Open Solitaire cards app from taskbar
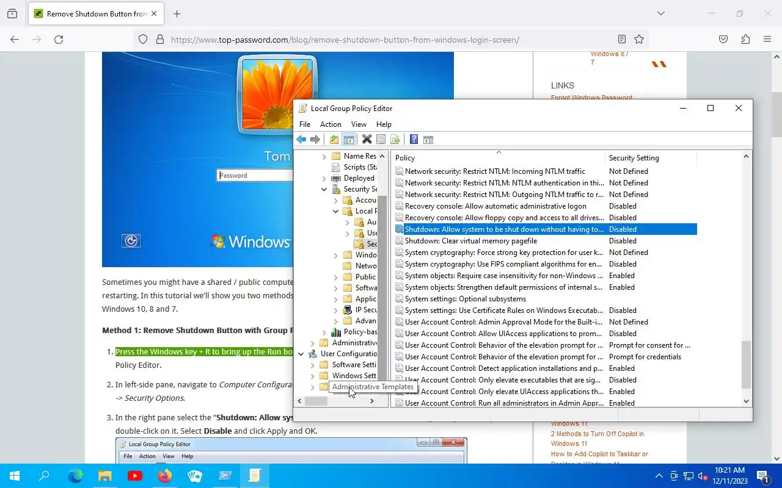 (x=195, y=476)
